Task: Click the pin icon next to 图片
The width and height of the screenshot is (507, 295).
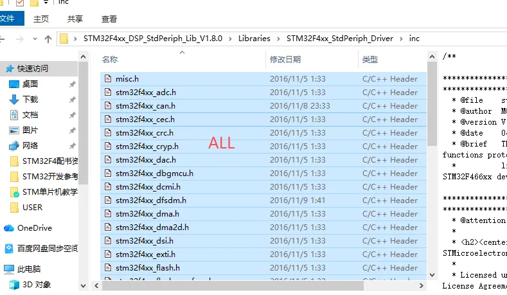Action: [x=72, y=130]
